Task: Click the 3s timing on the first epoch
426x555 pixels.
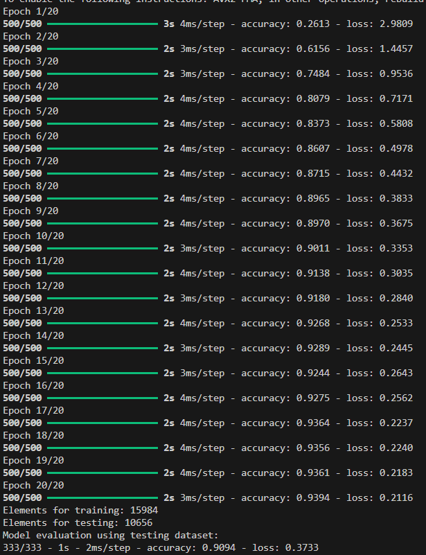Action: [169, 24]
